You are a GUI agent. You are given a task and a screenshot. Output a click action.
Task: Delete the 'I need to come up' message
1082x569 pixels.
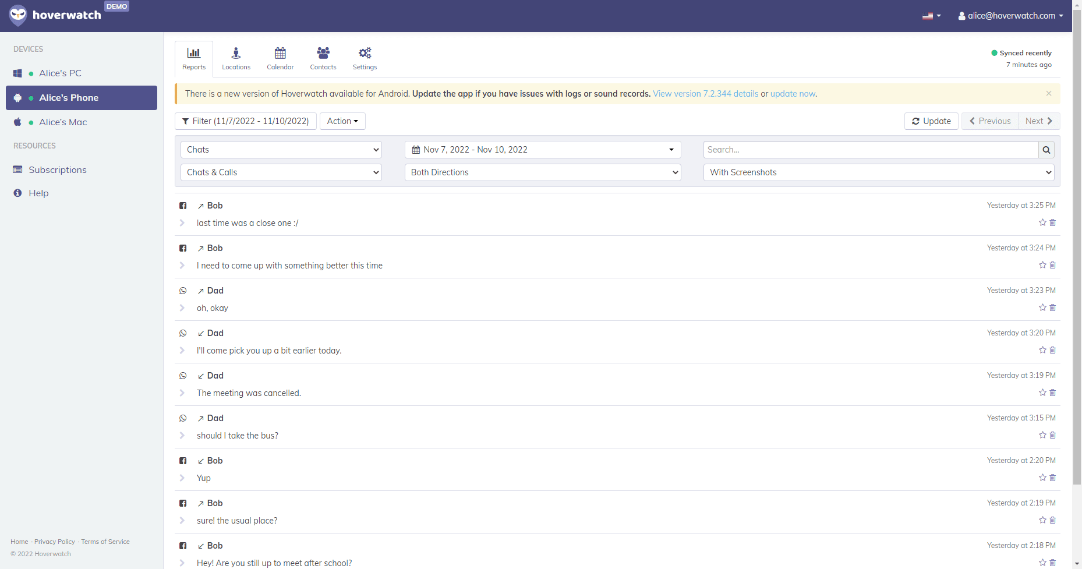[x=1053, y=265]
